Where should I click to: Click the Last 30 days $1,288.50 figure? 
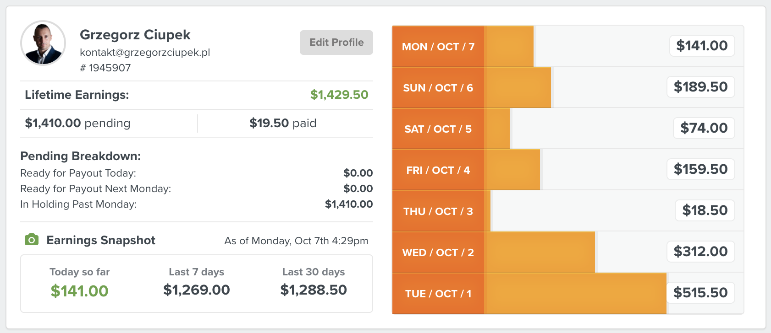pos(314,290)
